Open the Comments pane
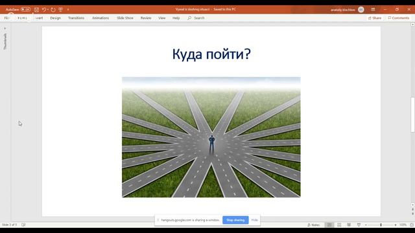Viewport: 415px width, 233px height. [x=399, y=18]
